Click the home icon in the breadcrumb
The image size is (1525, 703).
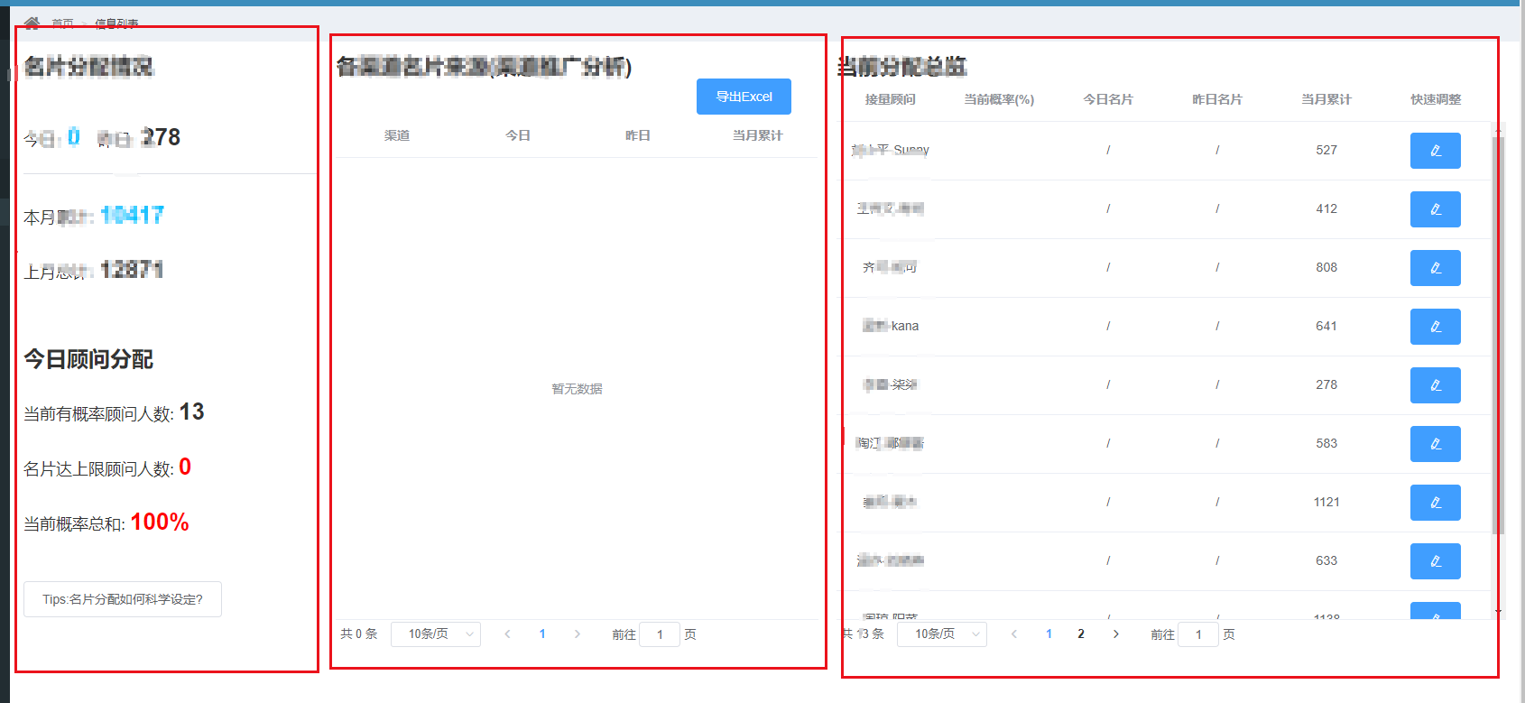tap(32, 23)
